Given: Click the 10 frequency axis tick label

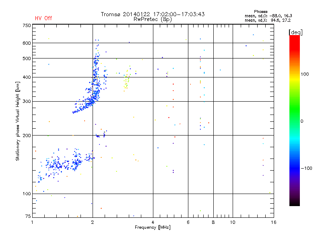Looking at the screenshot, I should click(x=233, y=222).
